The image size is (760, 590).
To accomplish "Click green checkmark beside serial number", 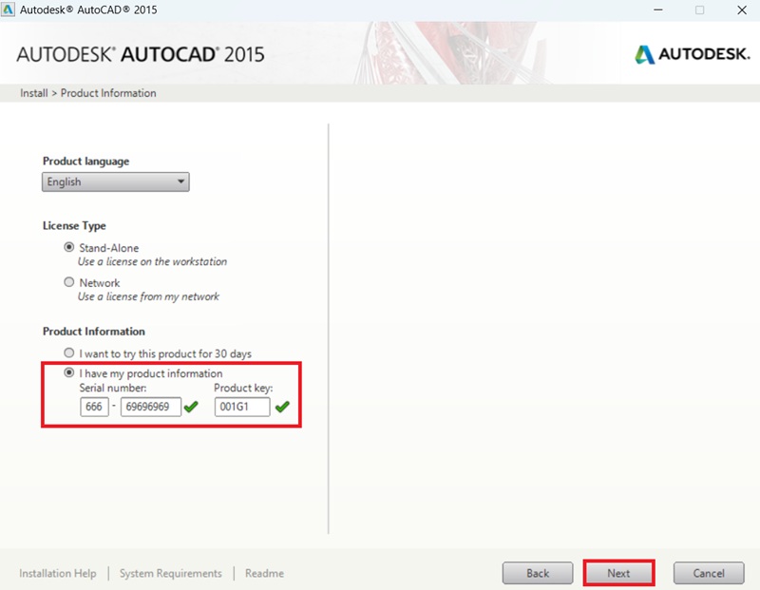I will [191, 408].
